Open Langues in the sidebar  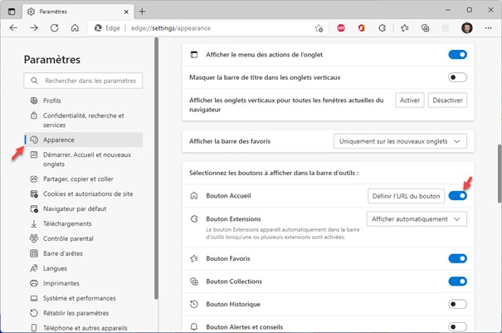tap(56, 267)
